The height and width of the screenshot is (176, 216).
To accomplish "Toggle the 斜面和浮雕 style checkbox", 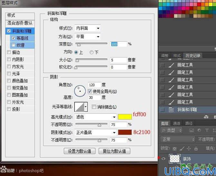I will click(9, 31).
